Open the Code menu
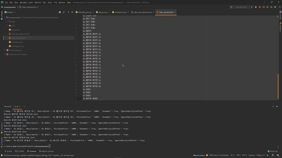 (x=31, y=3)
